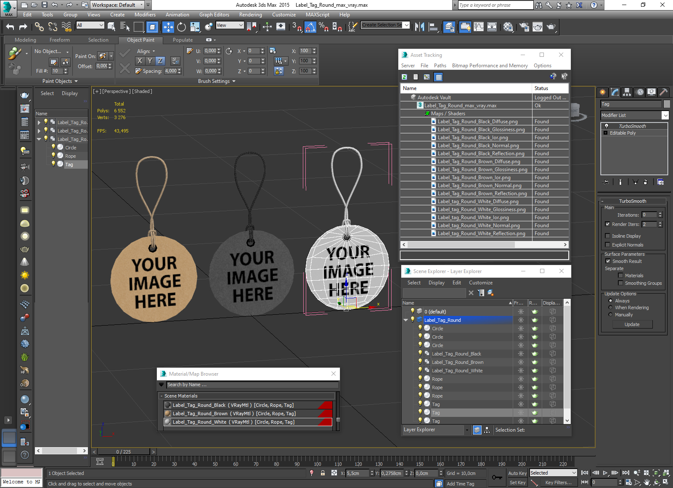Click the Pin Stack icon under modifier list

tap(606, 182)
